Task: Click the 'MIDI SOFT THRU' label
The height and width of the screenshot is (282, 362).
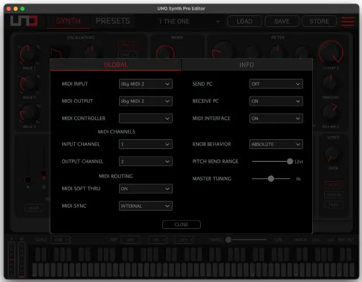Action: pos(81,189)
